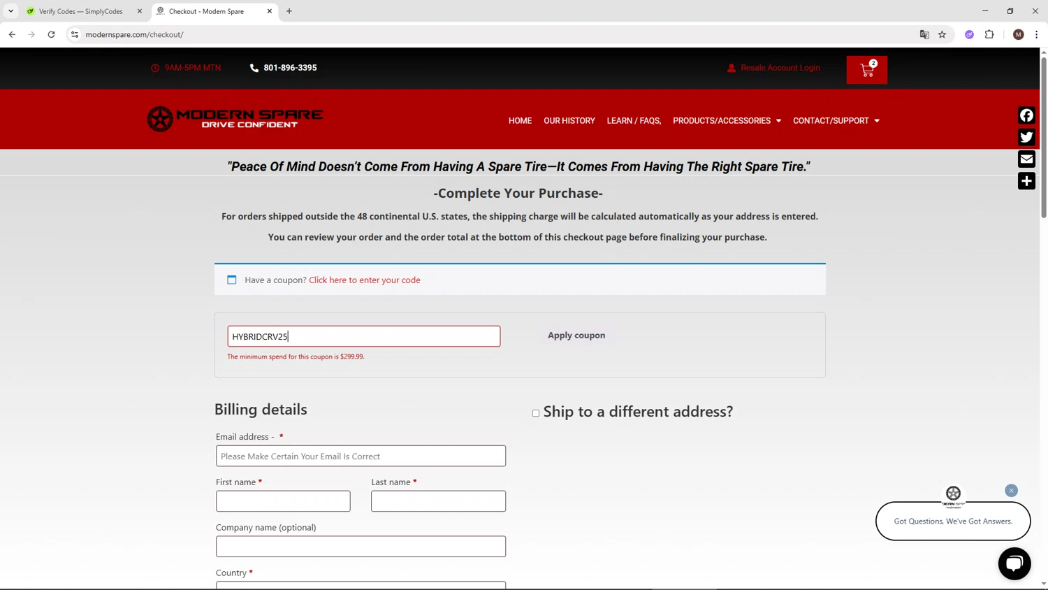Go back to previous page

tap(12, 34)
